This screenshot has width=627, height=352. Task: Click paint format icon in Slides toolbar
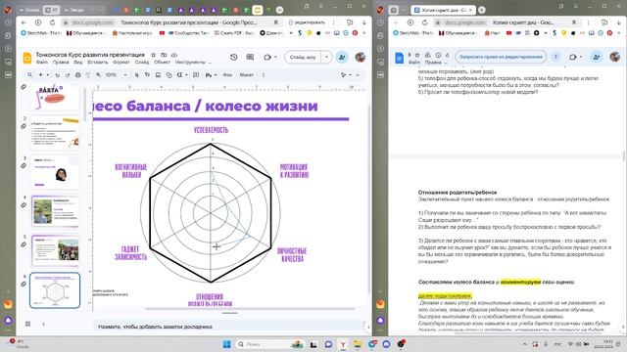click(88, 74)
